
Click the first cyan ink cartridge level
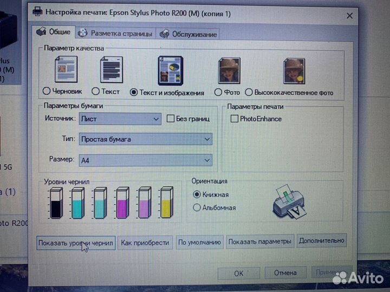77,203
